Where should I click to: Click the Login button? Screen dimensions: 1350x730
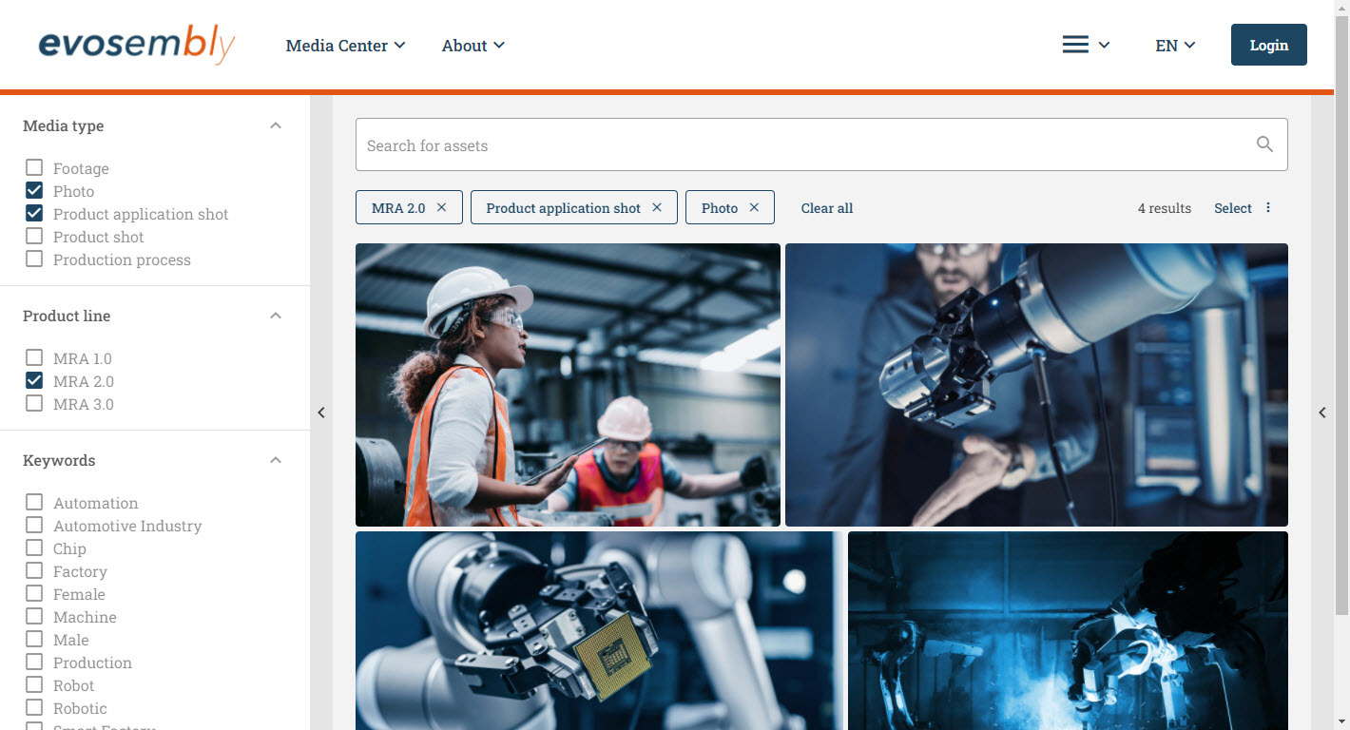click(1268, 45)
